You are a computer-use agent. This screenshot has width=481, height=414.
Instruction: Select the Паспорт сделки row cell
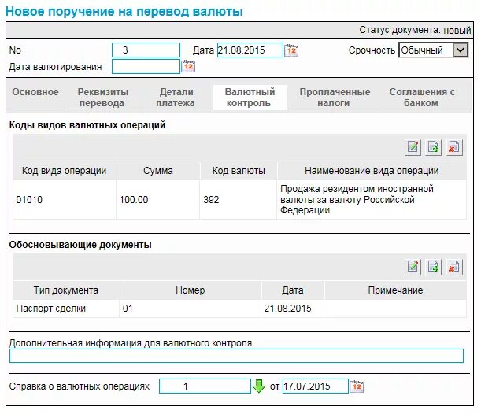[x=66, y=309]
